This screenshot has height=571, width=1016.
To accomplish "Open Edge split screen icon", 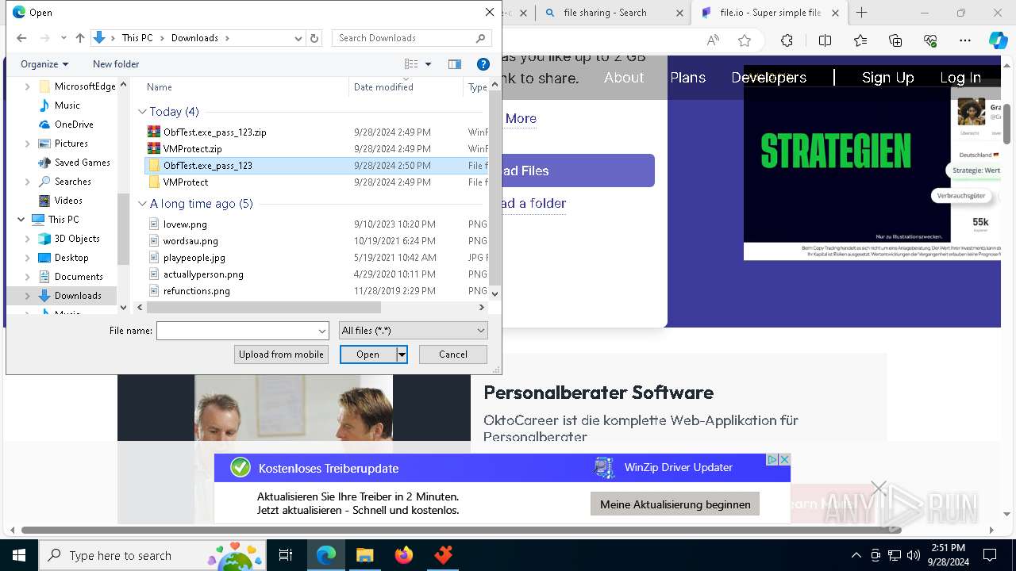I will point(825,40).
